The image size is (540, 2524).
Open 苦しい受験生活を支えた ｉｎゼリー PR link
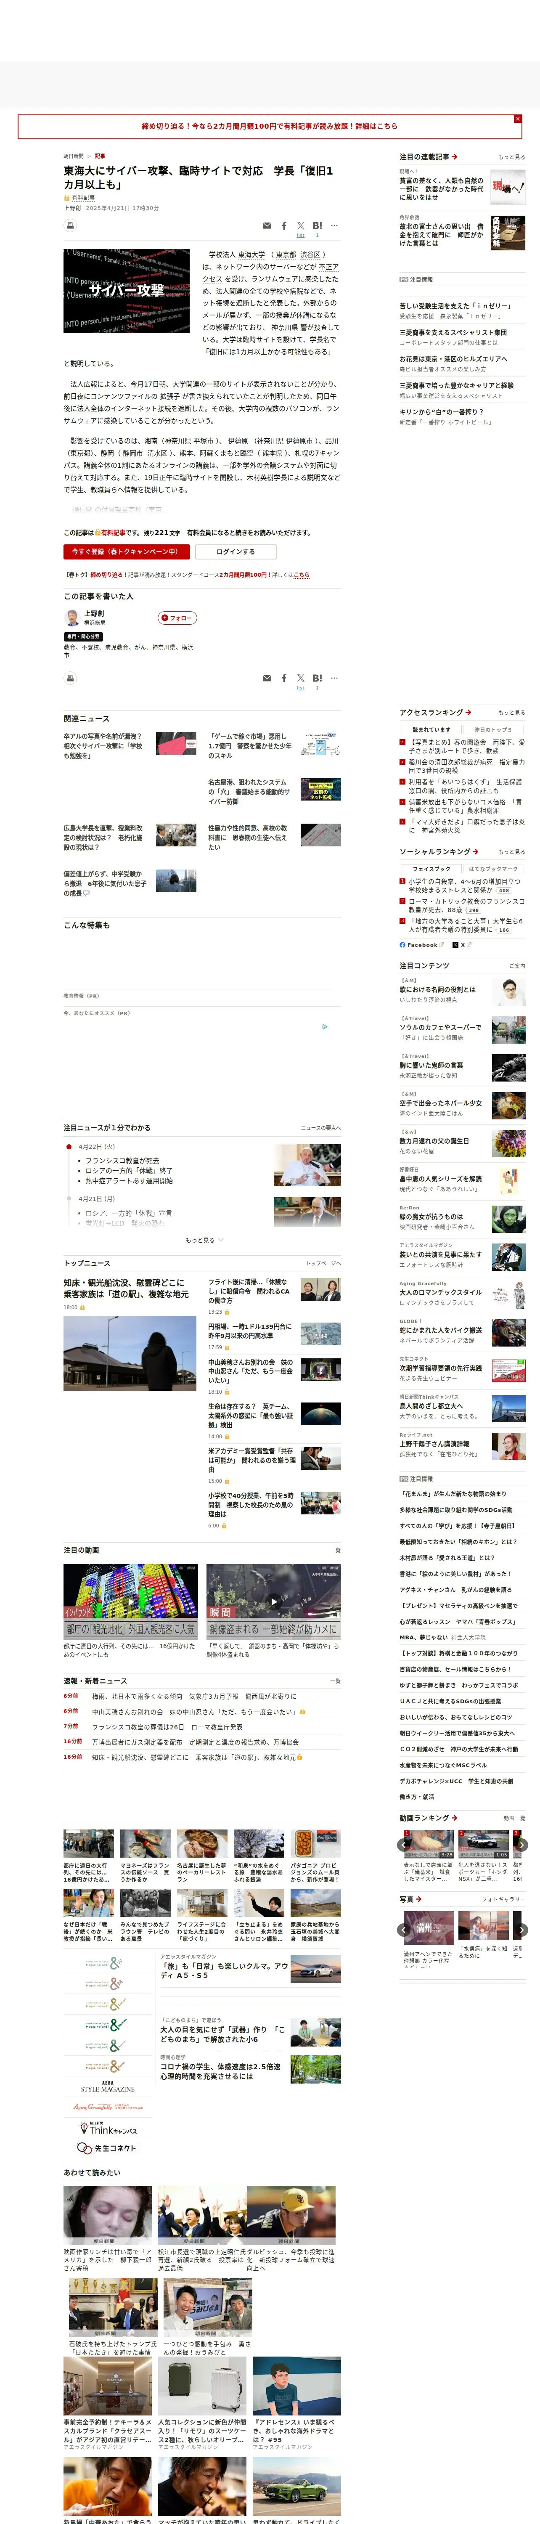454,306
